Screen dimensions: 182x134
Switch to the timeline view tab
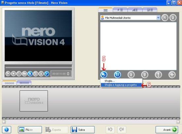click(x=24, y=83)
